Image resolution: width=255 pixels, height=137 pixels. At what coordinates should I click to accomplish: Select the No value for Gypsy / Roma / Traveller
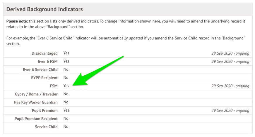(x=66, y=94)
